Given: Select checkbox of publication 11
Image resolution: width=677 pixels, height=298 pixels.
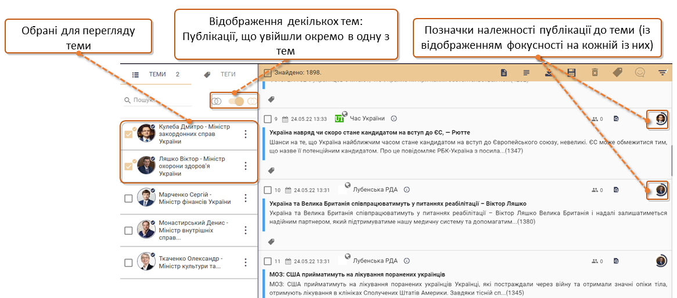Looking at the screenshot, I should [x=268, y=261].
